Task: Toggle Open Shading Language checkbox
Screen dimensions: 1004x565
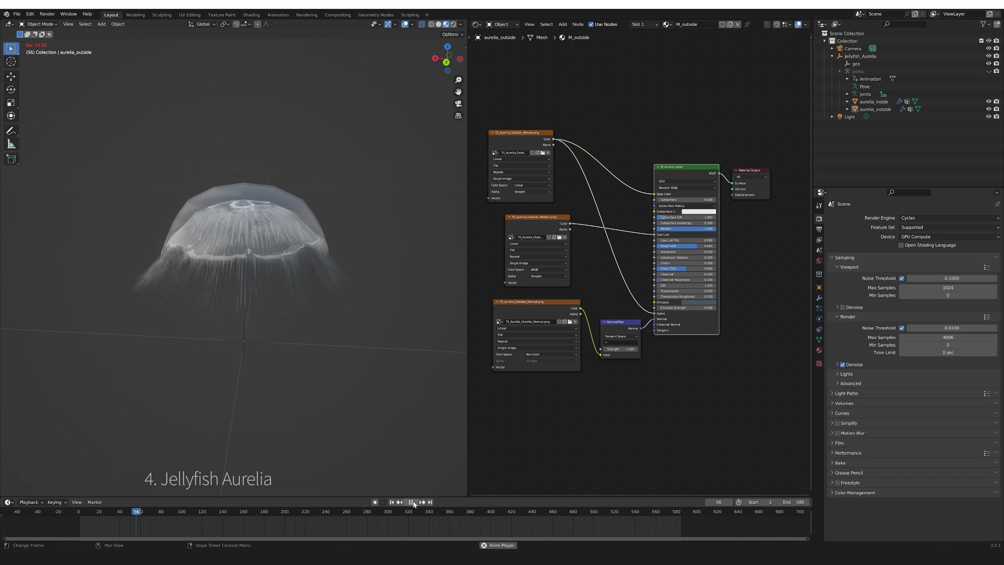Action: click(x=901, y=245)
